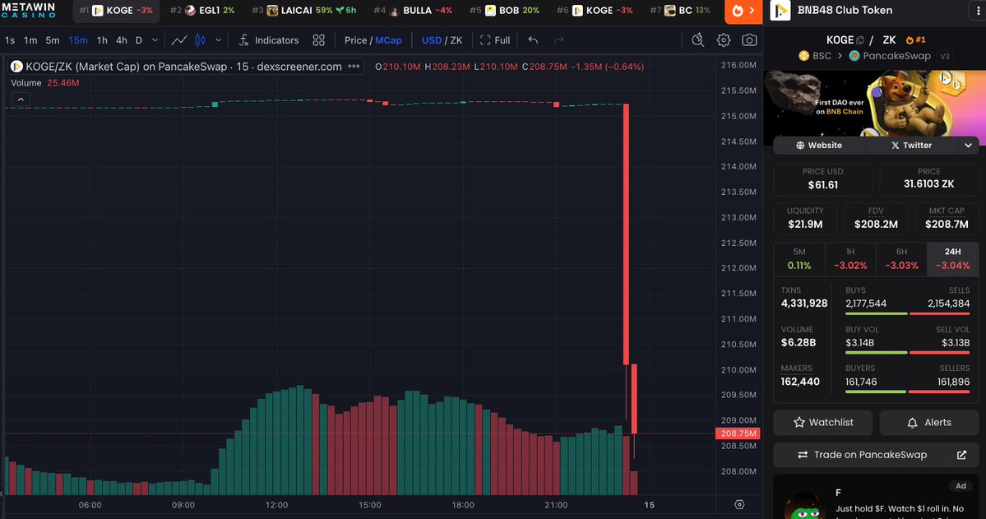Copy KOGE token address icon
986x519 pixels.
[x=860, y=39]
